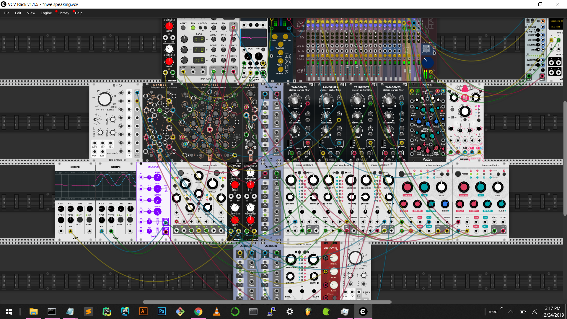Click the X button on random sampler
Screen dimensions: 567x319
[x=217, y=173]
